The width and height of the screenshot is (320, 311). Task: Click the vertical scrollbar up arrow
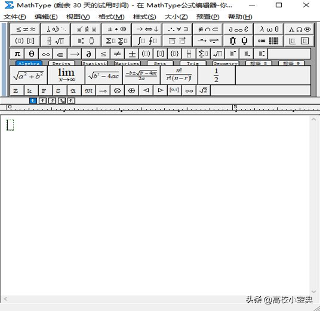(313, 120)
